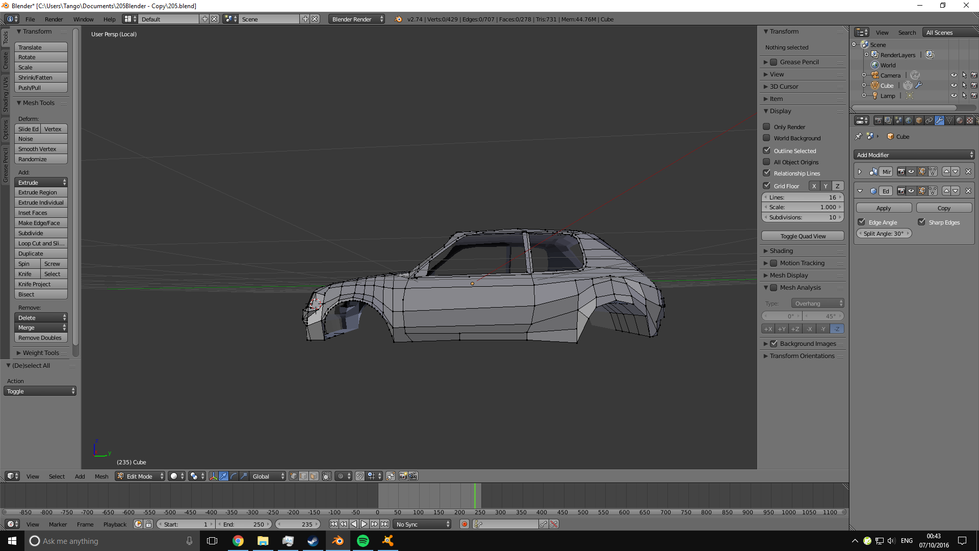The width and height of the screenshot is (979, 551).
Task: Open the Material properties tab icon
Action: pyautogui.click(x=960, y=120)
